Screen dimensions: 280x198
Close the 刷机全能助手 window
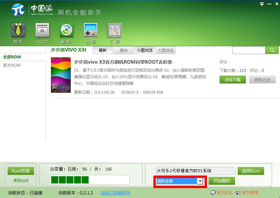click(x=277, y=4)
